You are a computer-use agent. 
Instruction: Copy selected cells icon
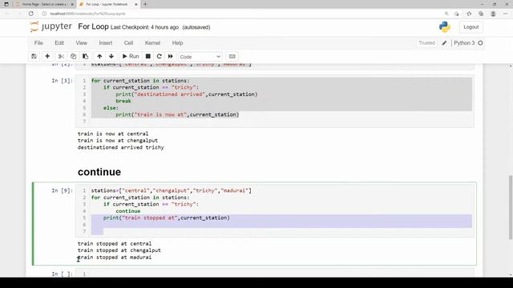[x=73, y=57]
